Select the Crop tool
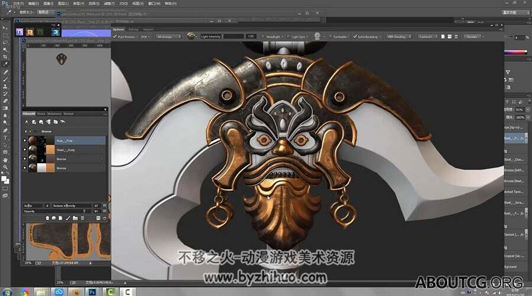 pyautogui.click(x=5, y=57)
